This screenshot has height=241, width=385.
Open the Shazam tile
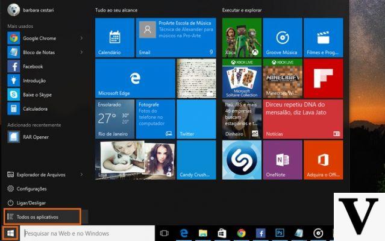[242, 160]
